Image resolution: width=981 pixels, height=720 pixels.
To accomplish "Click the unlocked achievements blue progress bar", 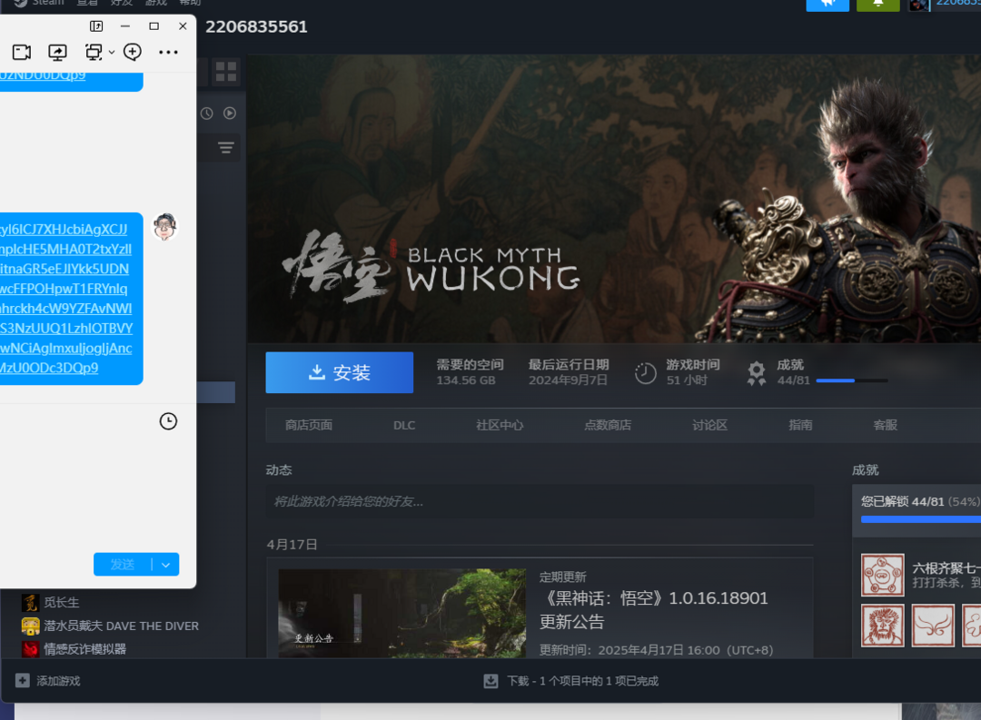I will click(921, 519).
